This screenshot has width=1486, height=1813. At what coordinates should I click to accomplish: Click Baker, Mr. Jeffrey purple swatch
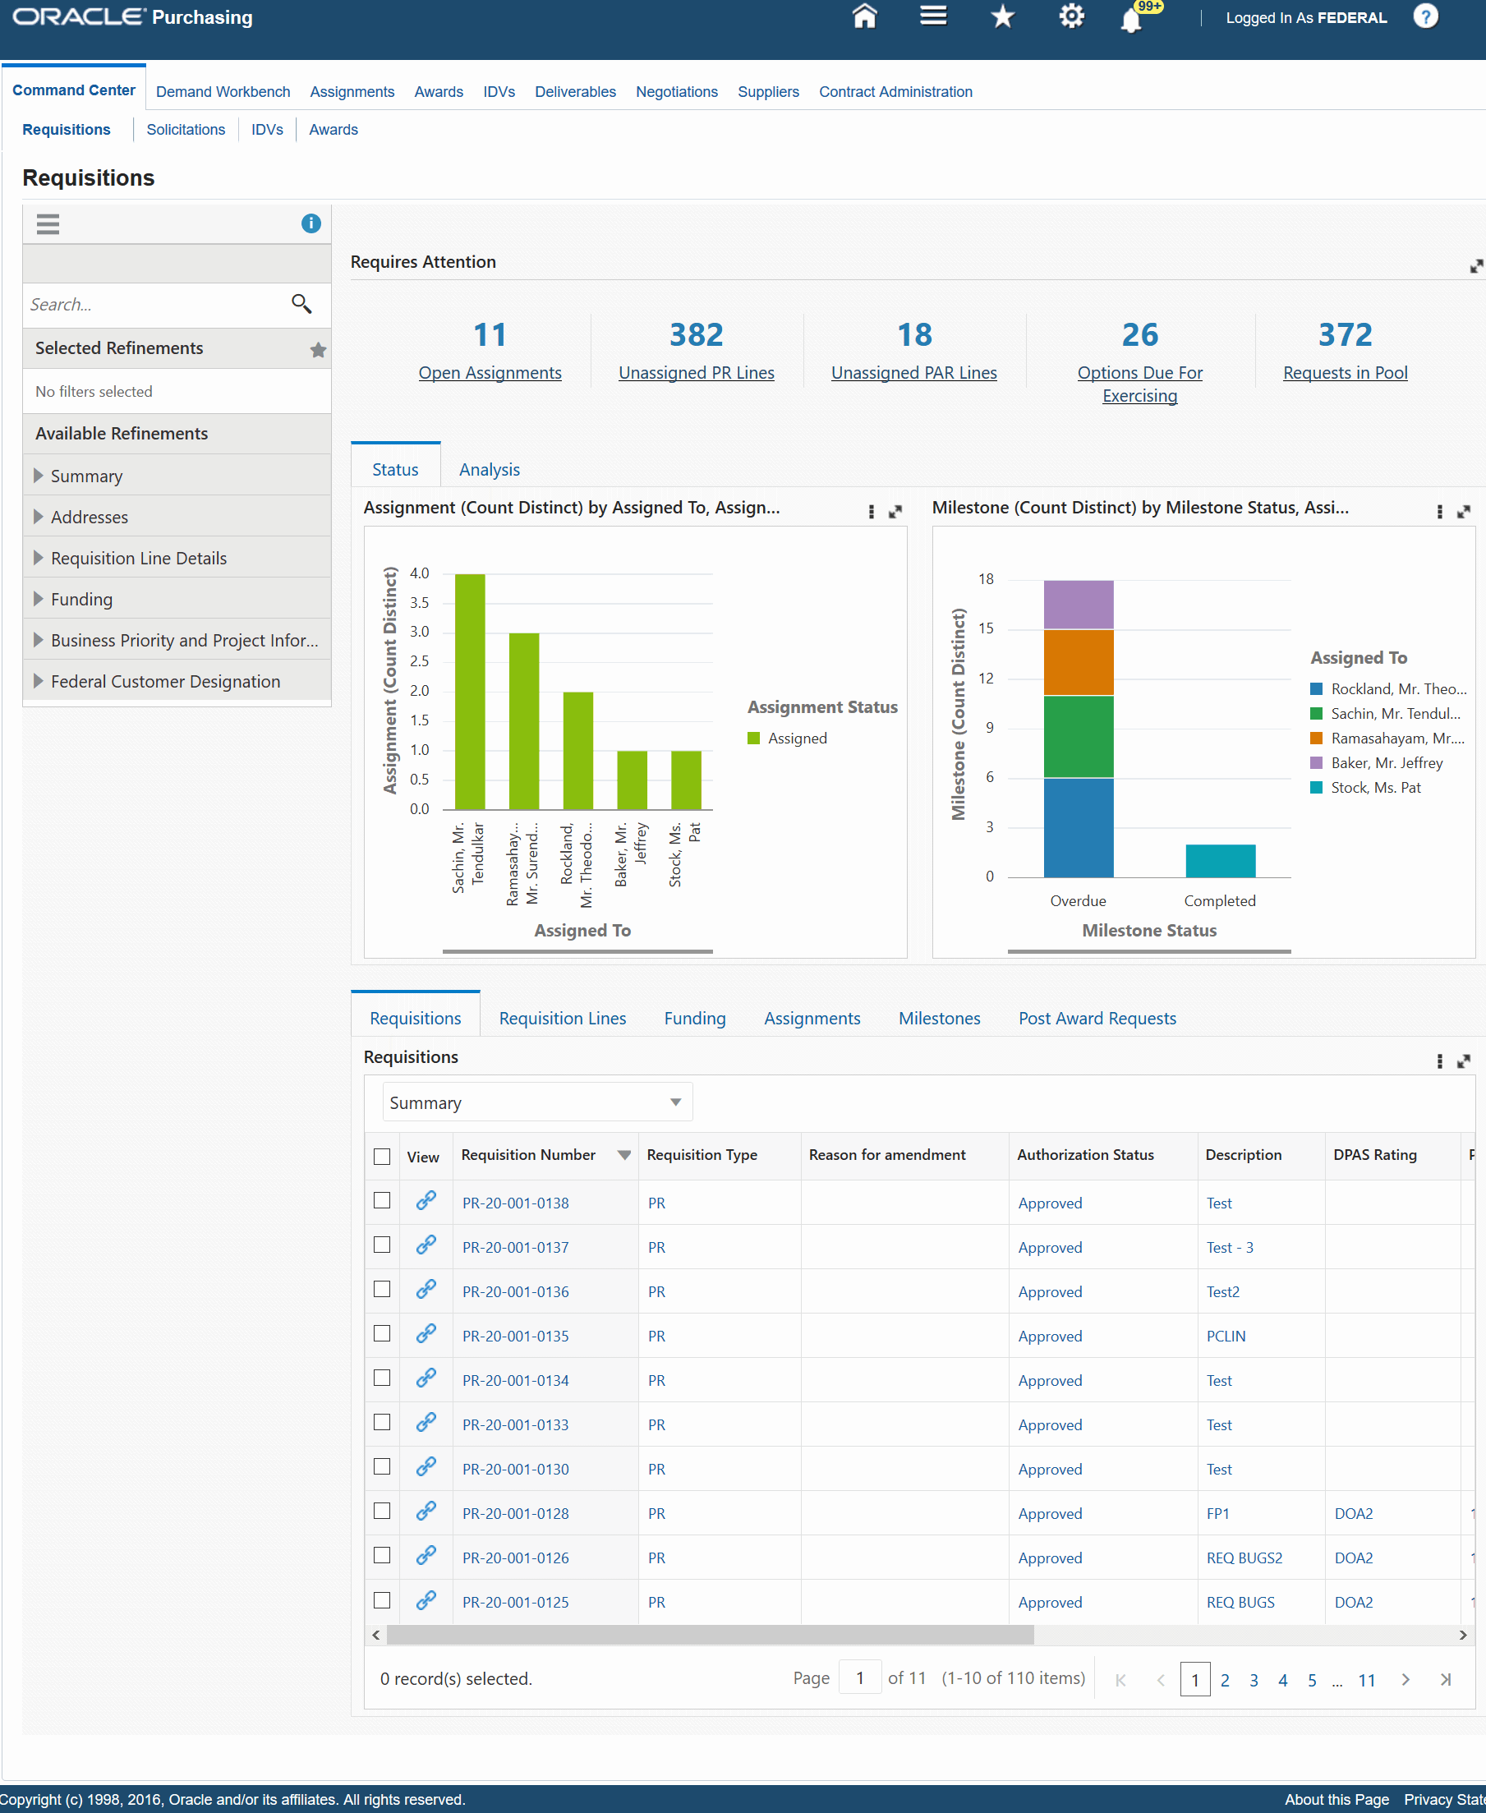click(1317, 762)
